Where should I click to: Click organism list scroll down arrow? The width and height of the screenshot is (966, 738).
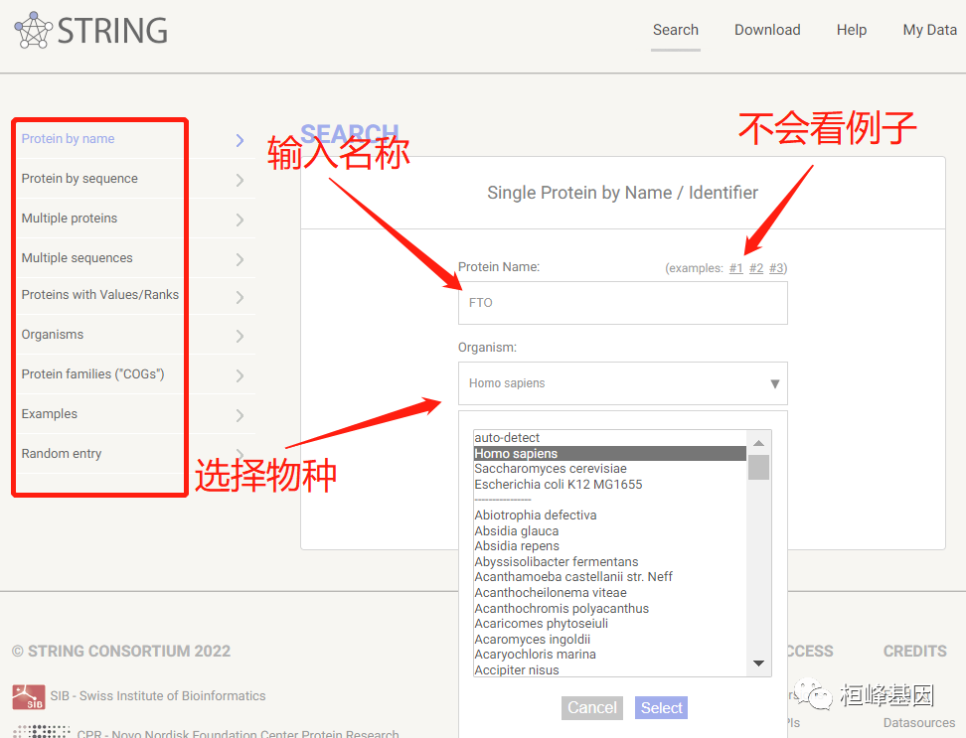(759, 664)
